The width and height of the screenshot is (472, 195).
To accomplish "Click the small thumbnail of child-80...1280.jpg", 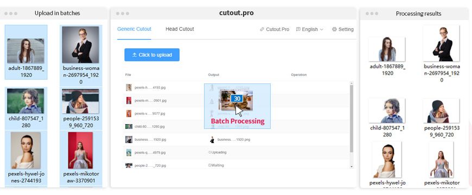I will pos(129,127).
